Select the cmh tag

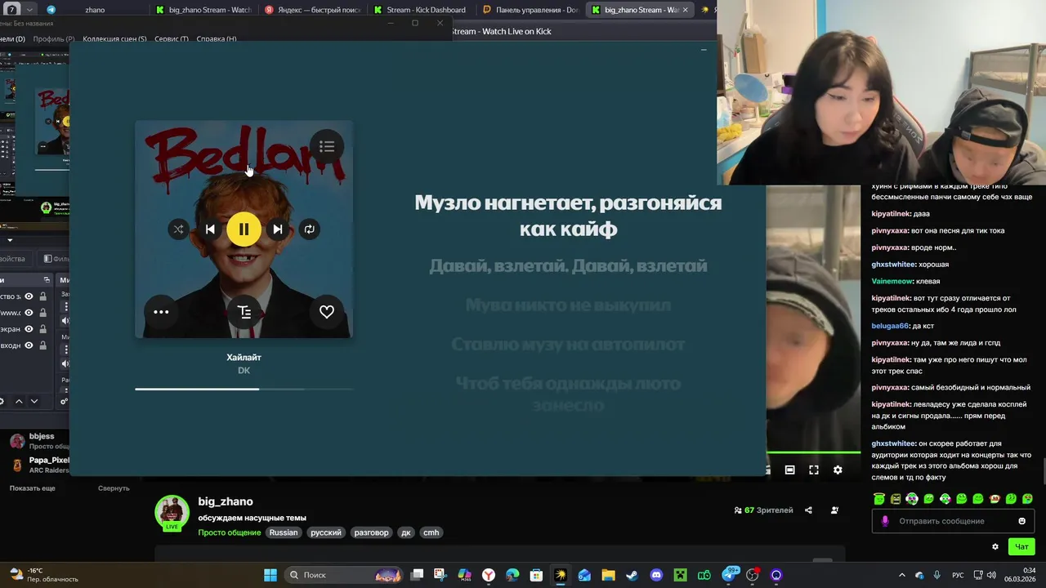(x=431, y=532)
